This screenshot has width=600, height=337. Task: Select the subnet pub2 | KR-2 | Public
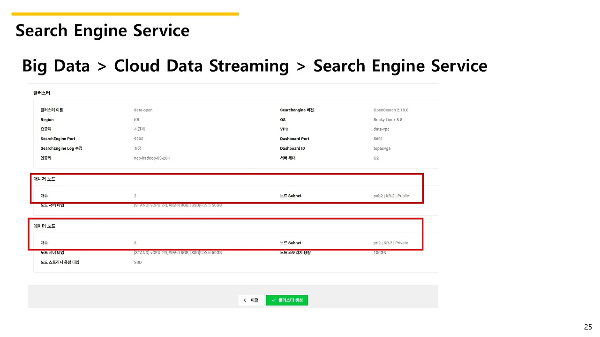click(x=391, y=196)
